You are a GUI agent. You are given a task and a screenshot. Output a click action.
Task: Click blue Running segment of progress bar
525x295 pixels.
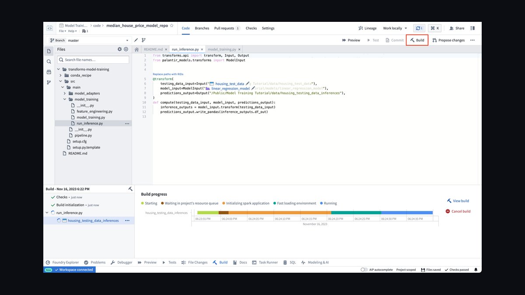point(407,212)
